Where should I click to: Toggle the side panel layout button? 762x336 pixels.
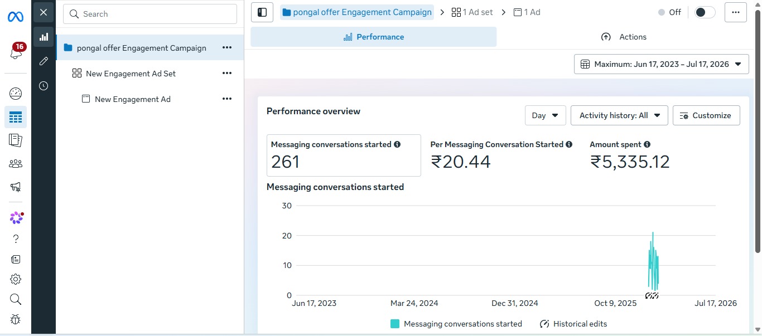pos(262,12)
